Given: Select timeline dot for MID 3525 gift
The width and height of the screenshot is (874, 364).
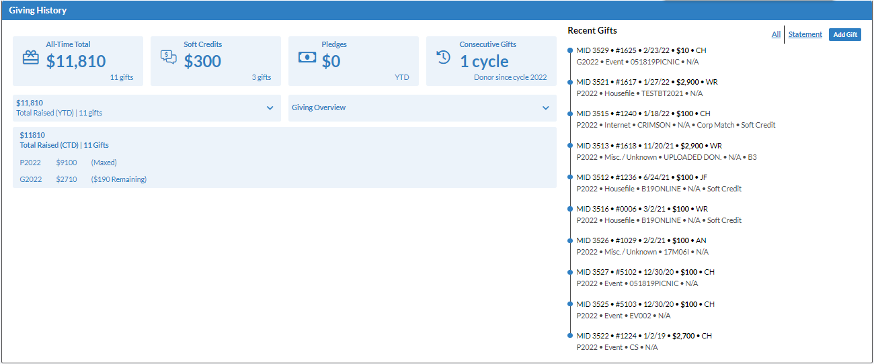Looking at the screenshot, I should [570, 304].
